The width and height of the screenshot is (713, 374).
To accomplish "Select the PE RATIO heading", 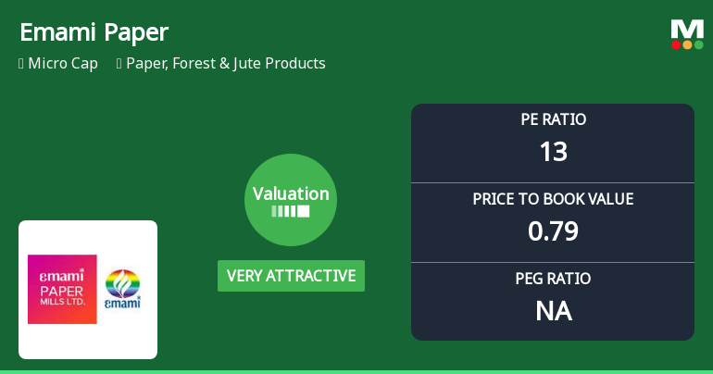I will 553,119.
